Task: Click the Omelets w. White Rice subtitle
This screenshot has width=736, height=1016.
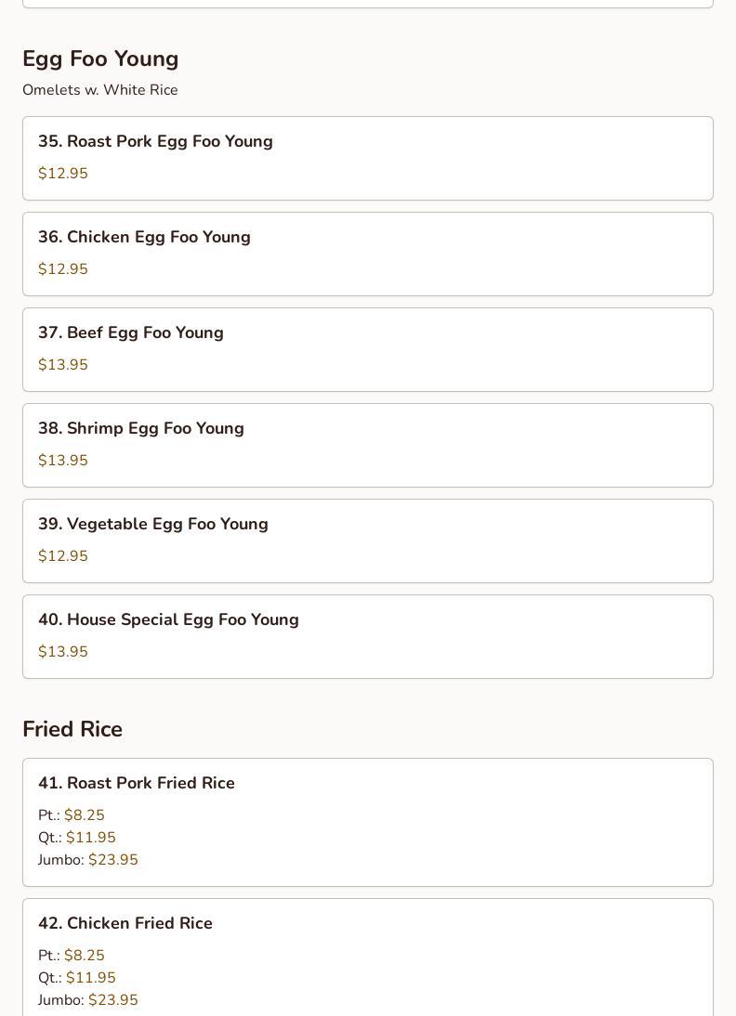Action: [100, 90]
